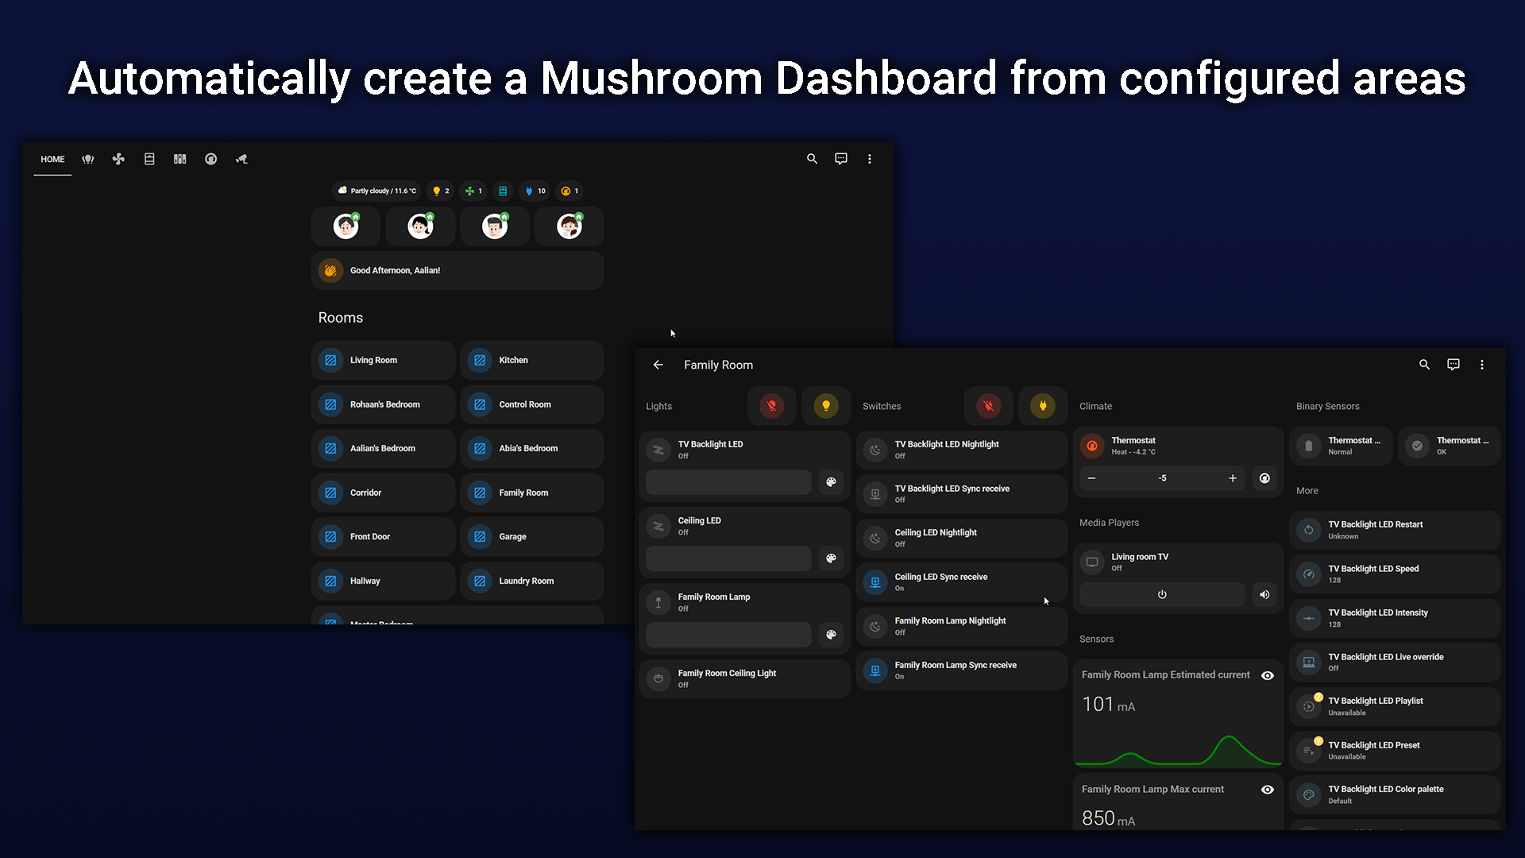1525x858 pixels.
Task: Turn off all lights with red bulb icon
Action: click(771, 406)
